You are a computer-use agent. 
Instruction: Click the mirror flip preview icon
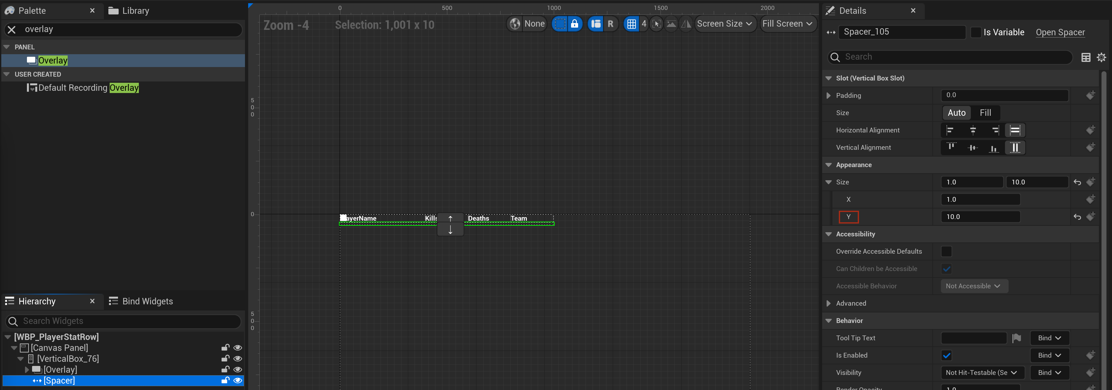click(686, 24)
